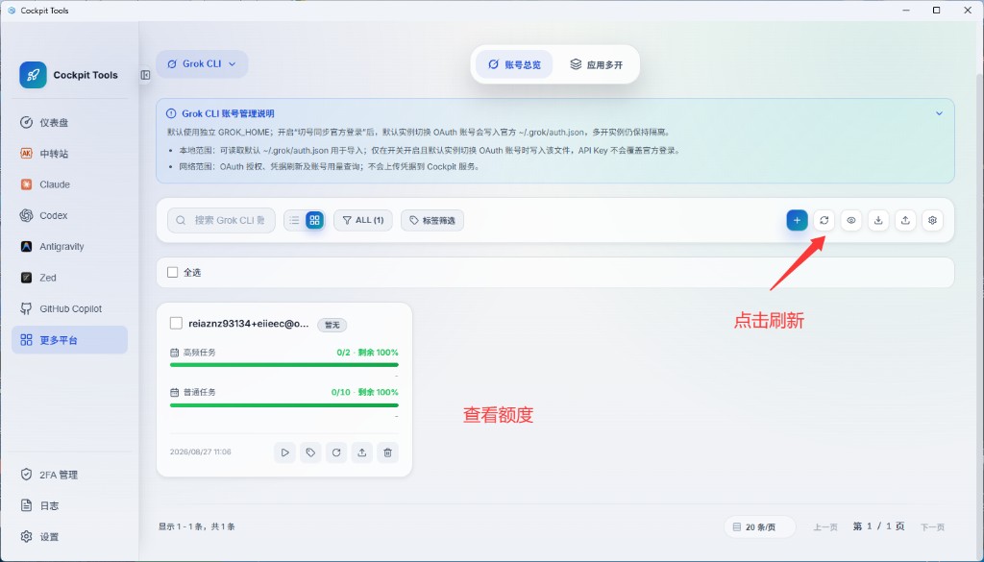Viewport: 984px width, 562px height.
Task: Switch to the 账号总览 tab
Action: click(x=514, y=64)
